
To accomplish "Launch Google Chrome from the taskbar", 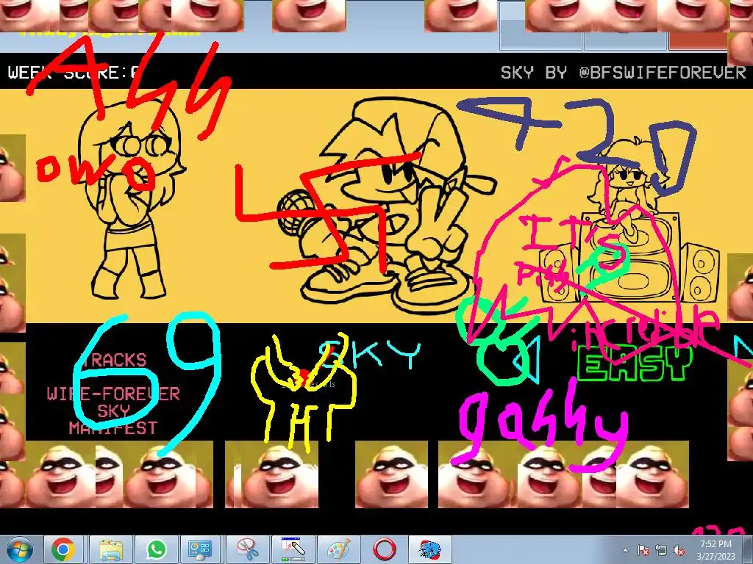I will [x=63, y=549].
